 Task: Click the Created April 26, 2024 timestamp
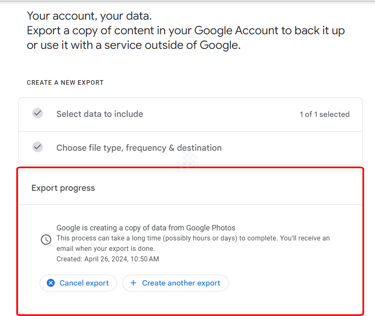[108, 259]
